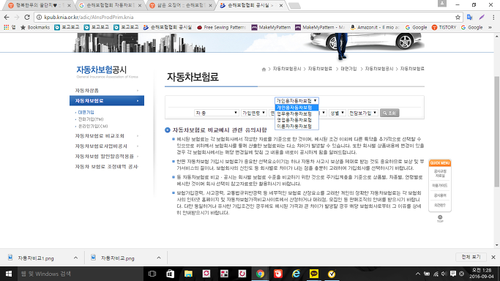This screenshot has width=500, height=281.
Task: Open the new tab button
Action: tap(294, 5)
